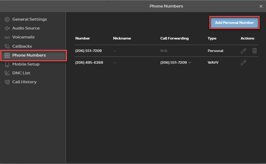Viewport: 266px width, 164px height.
Task: Click the Type column header
Action: [212, 38]
